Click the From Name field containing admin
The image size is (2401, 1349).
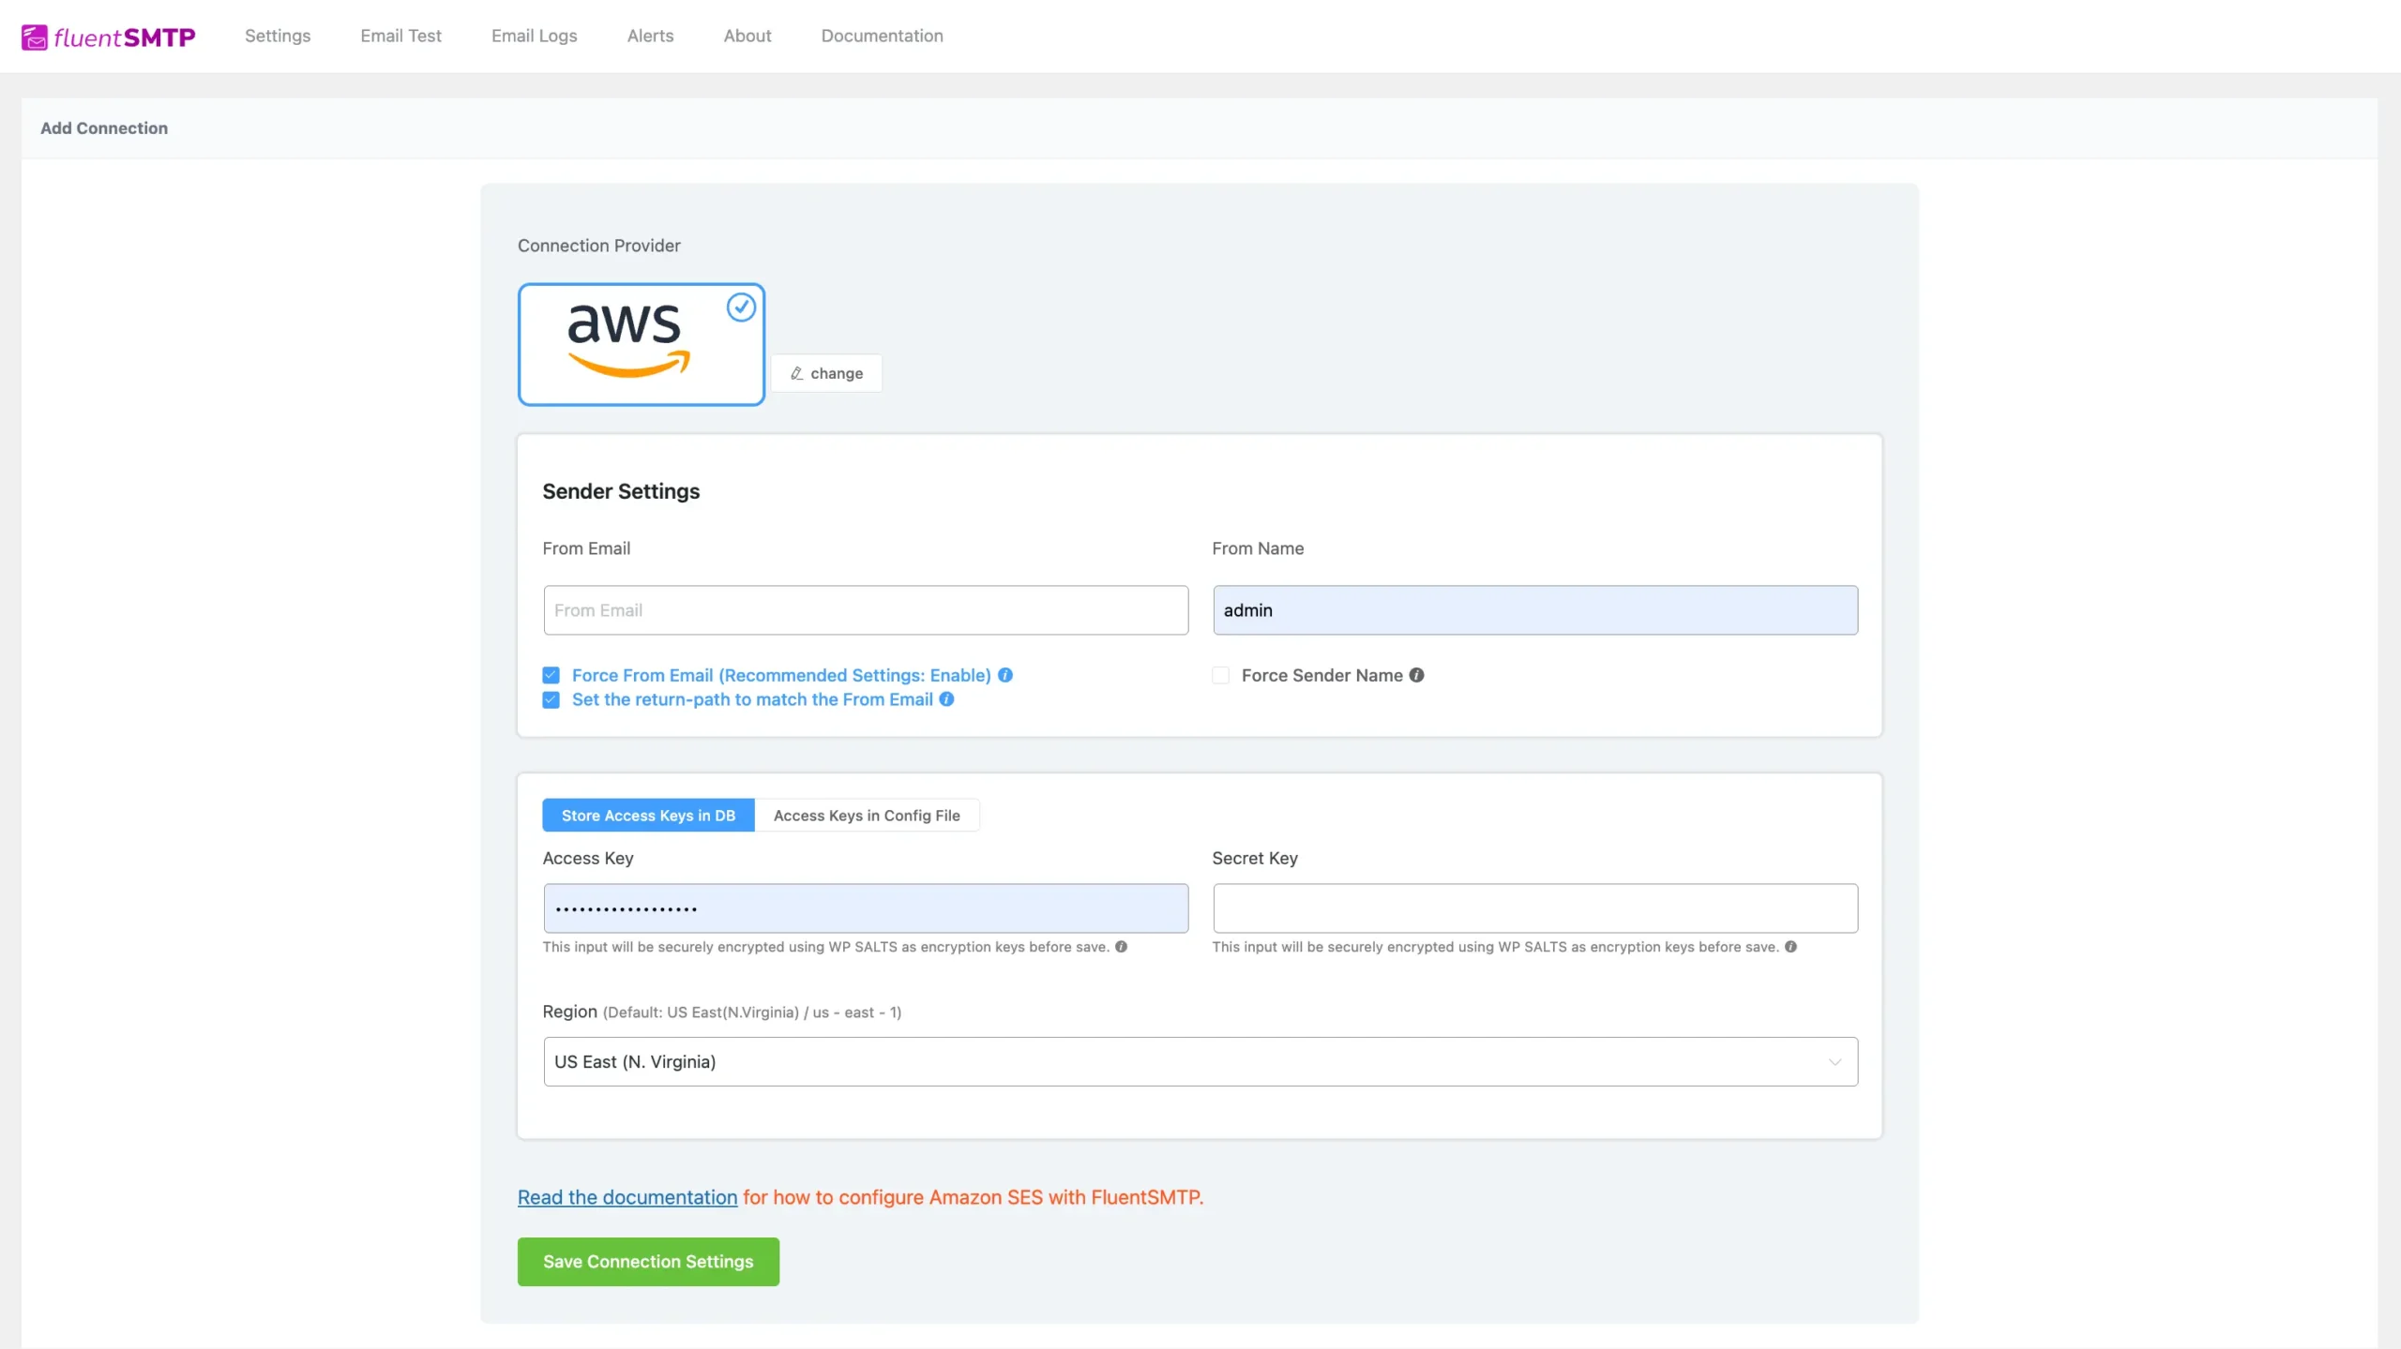(x=1535, y=610)
